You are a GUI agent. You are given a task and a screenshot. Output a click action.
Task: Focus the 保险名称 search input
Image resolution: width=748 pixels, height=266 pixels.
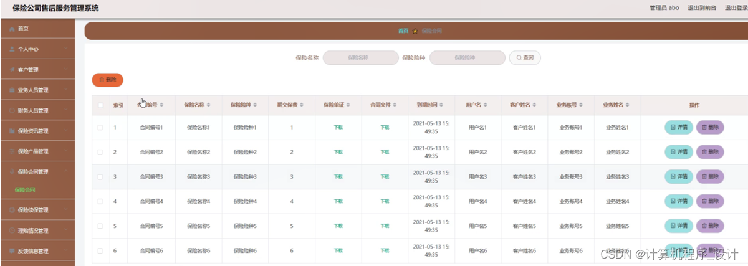pyautogui.click(x=360, y=57)
